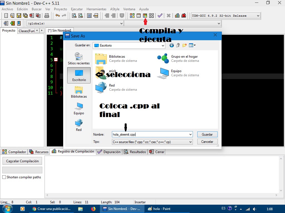Open the Archivo menu
The image size is (285, 213).
pyautogui.click(x=7, y=9)
